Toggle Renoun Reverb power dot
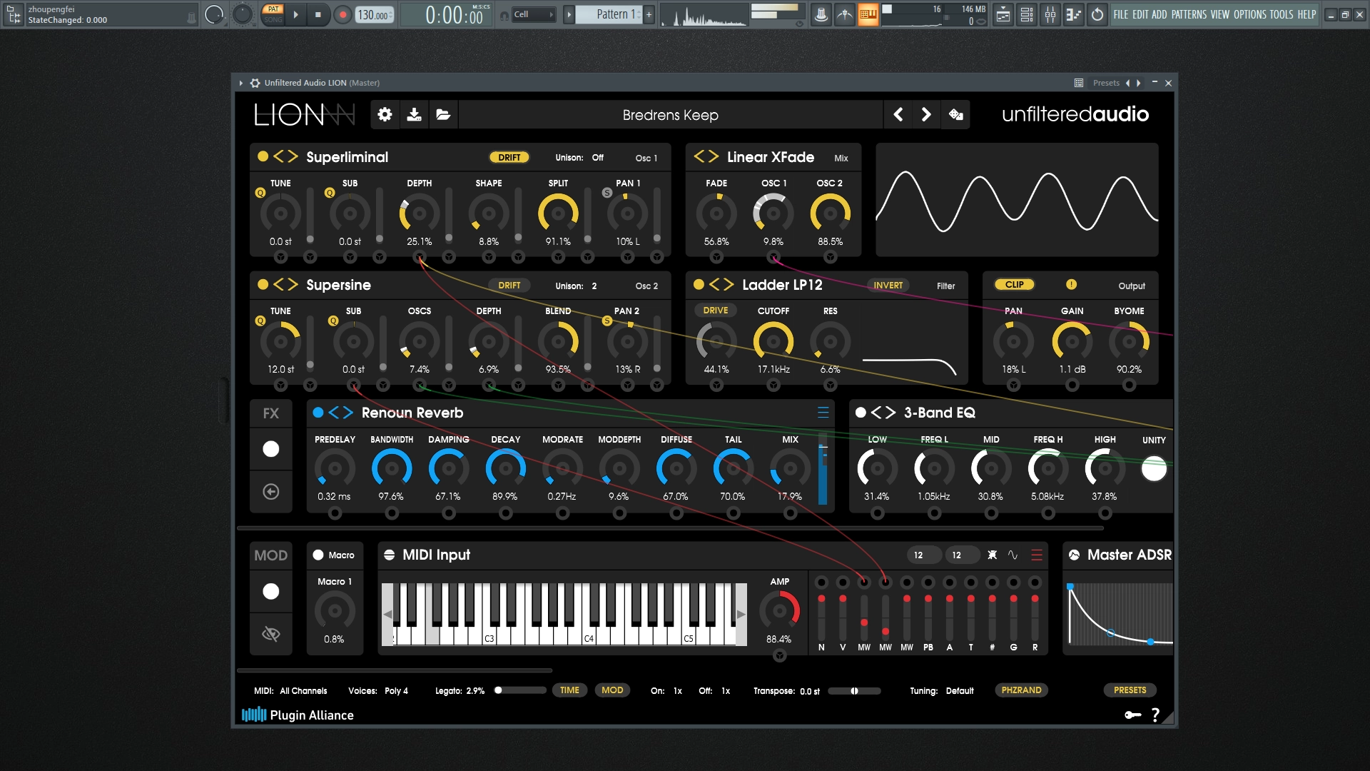The height and width of the screenshot is (771, 1370). click(x=318, y=412)
